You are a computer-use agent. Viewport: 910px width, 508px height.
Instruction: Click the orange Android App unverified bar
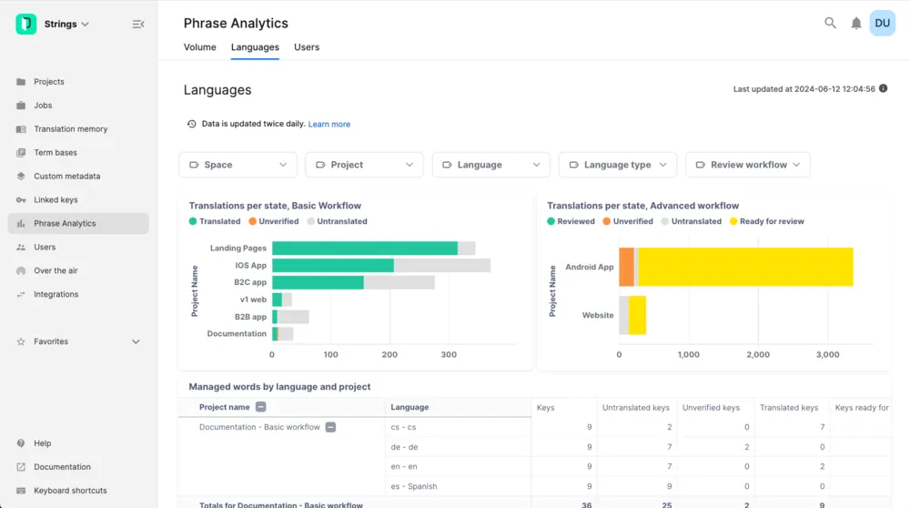point(626,267)
